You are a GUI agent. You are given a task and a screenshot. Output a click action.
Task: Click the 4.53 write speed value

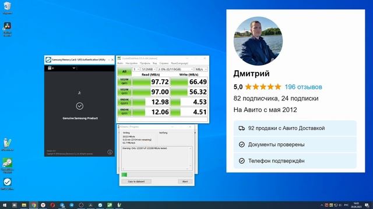tap(200, 102)
